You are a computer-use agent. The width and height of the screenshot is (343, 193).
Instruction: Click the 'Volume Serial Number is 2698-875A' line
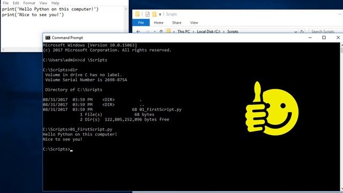86,80
